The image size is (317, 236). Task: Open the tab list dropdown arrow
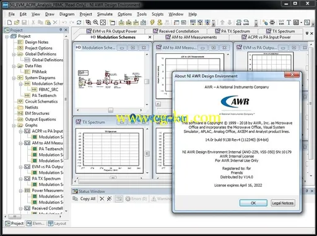click(x=307, y=33)
